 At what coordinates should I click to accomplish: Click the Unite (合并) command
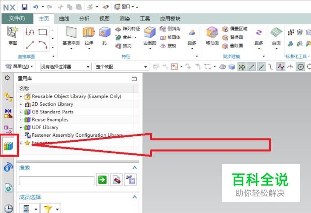click(x=124, y=37)
